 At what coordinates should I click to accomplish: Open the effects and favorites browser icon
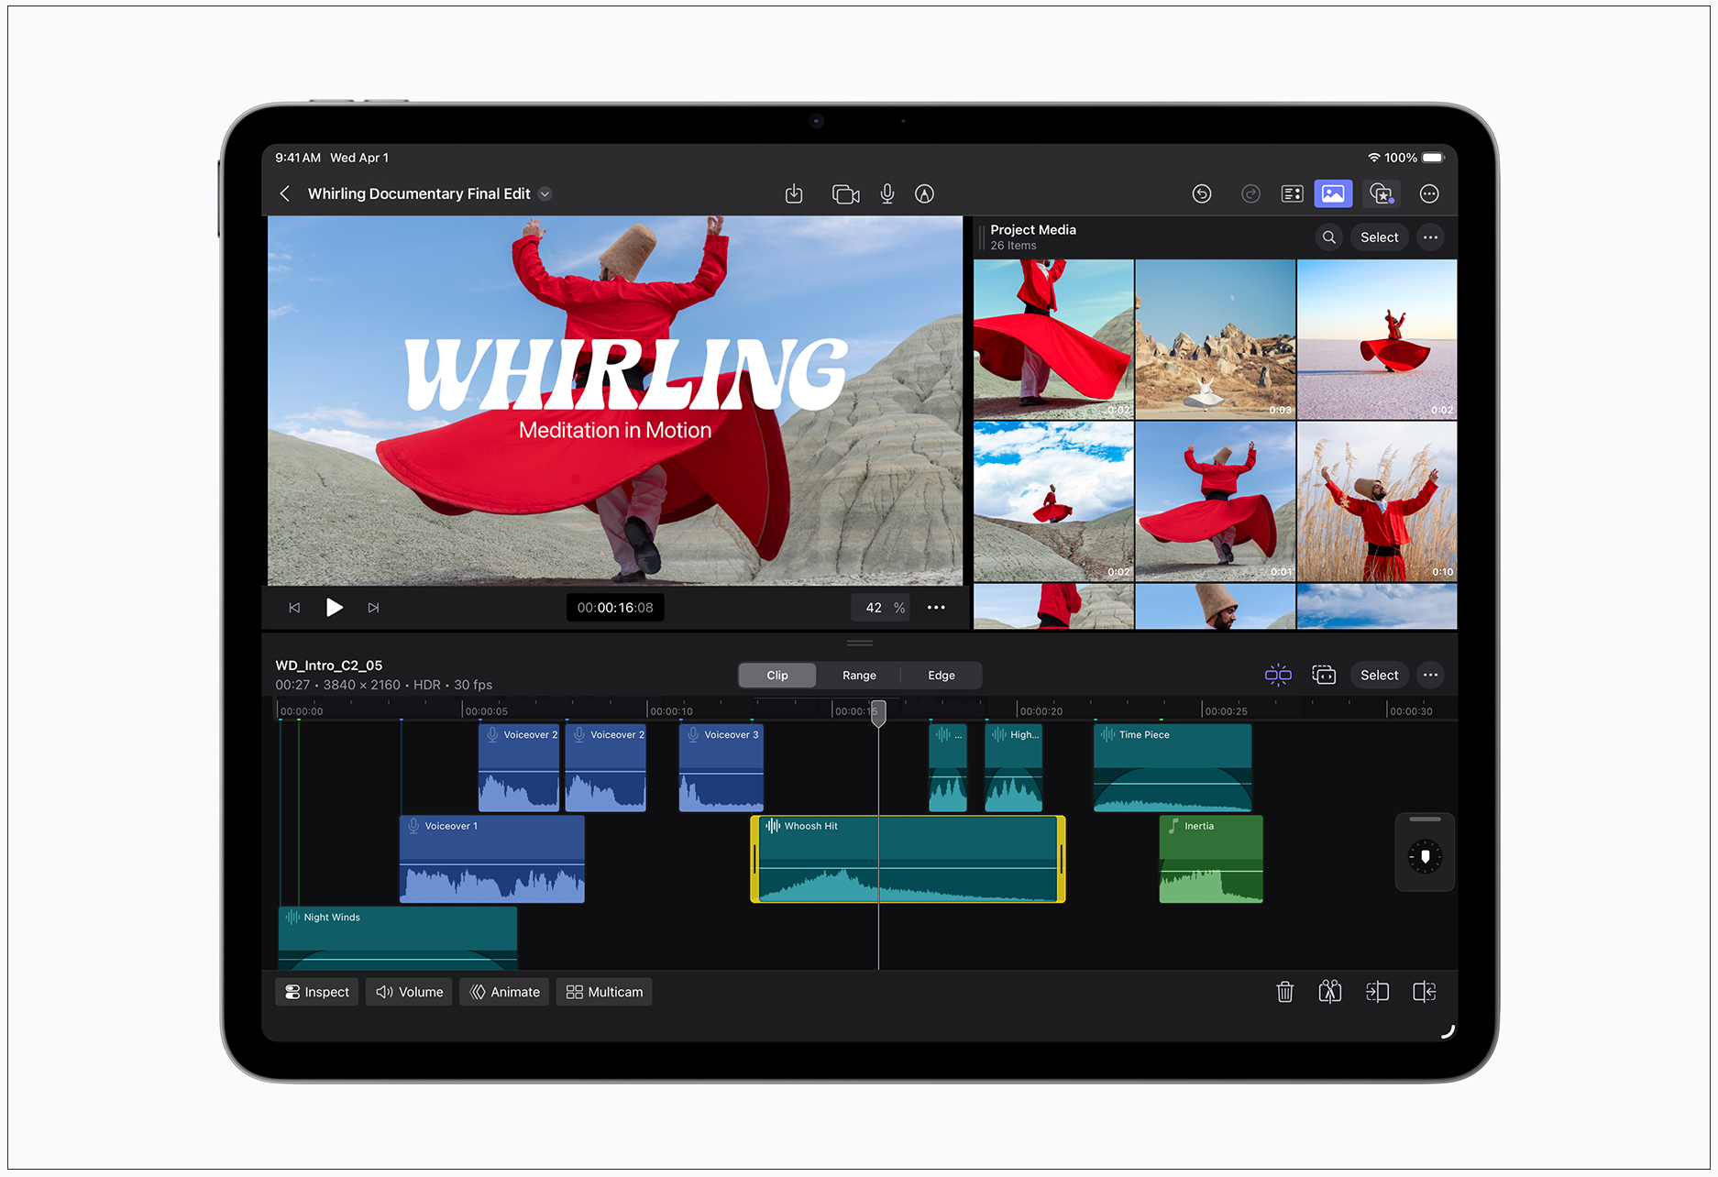coord(1381,194)
